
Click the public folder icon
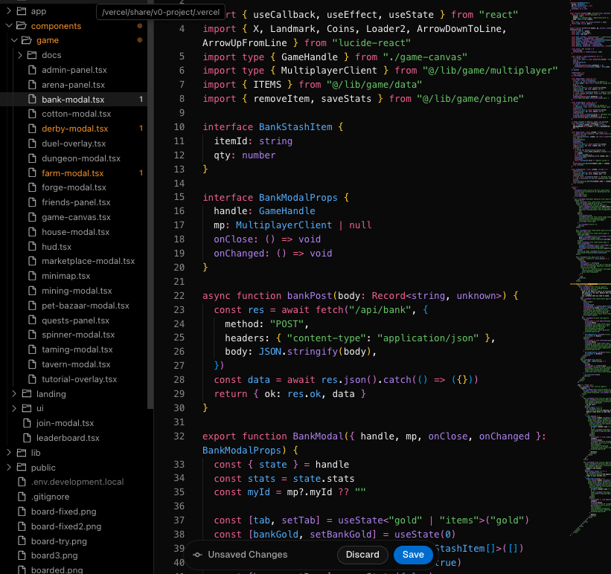22,467
